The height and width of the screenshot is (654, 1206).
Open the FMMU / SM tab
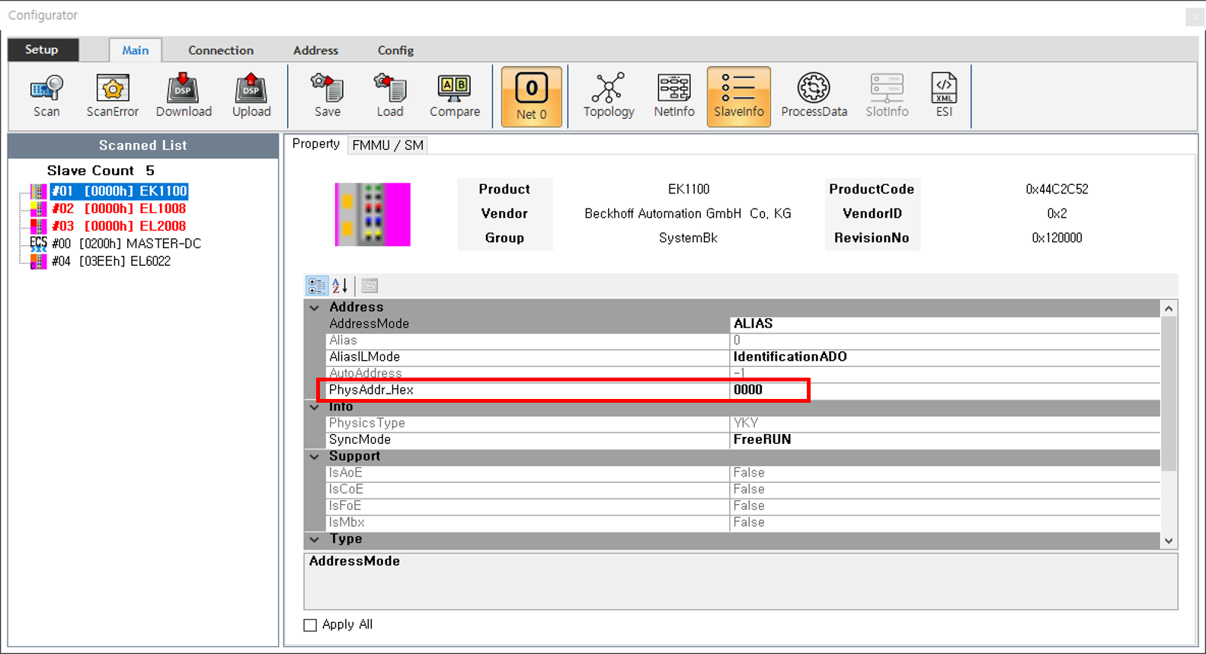388,145
